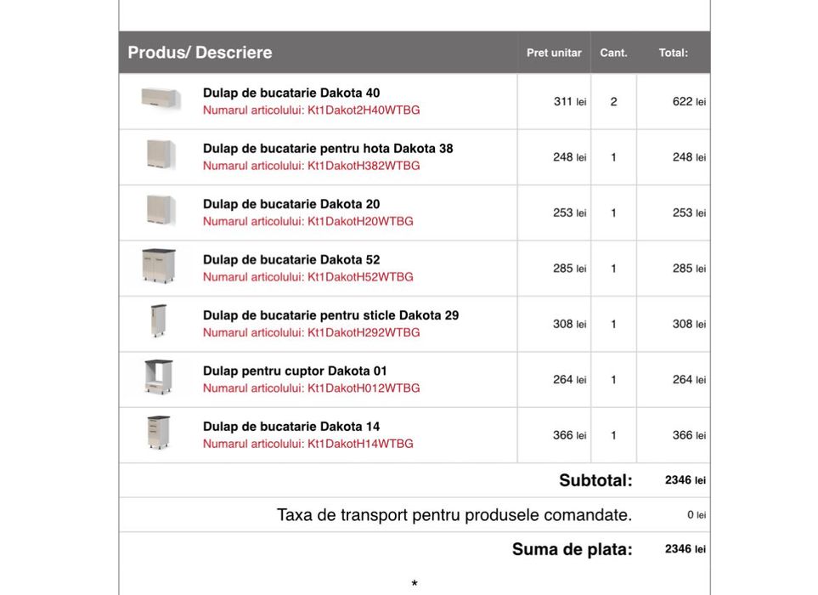Select the Dakota 52 base cabinet thumbnail
This screenshot has height=595, width=818.
coord(159,267)
